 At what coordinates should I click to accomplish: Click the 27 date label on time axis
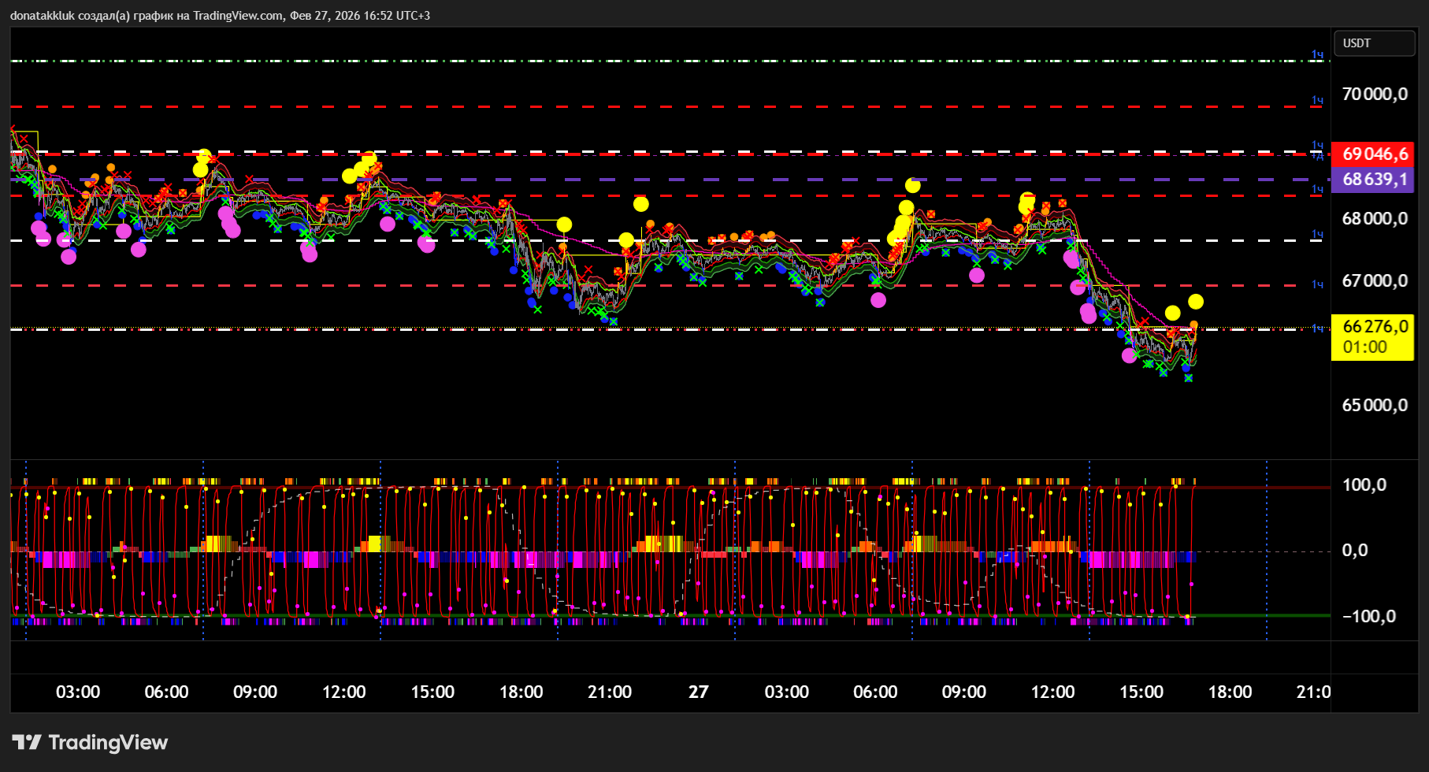[698, 692]
